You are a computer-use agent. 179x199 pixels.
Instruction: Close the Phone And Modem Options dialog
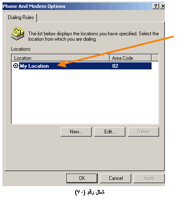(x=163, y=6)
